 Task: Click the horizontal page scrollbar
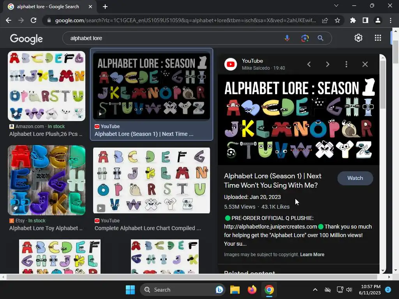[192, 277]
